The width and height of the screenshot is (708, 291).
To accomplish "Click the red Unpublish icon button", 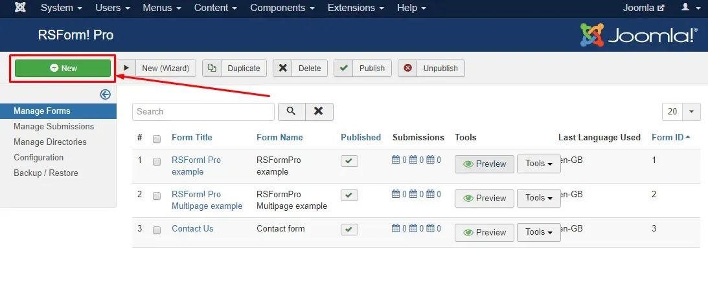I will pyautogui.click(x=407, y=69).
